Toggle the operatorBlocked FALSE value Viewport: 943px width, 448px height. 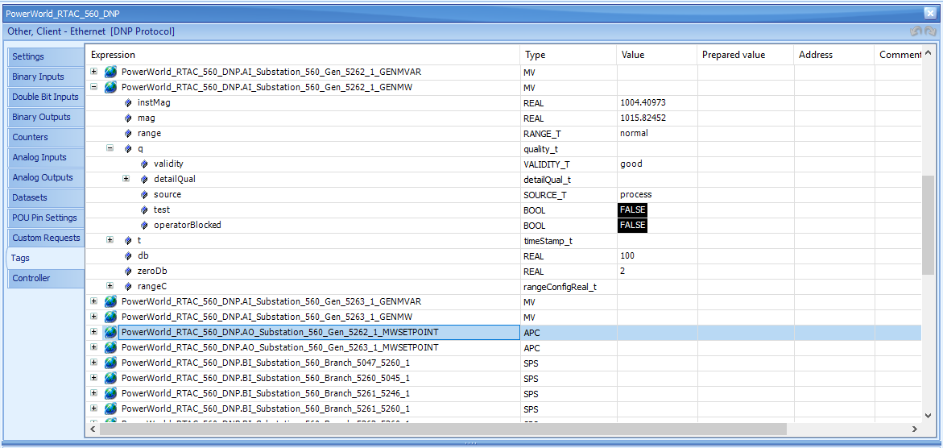(x=633, y=225)
